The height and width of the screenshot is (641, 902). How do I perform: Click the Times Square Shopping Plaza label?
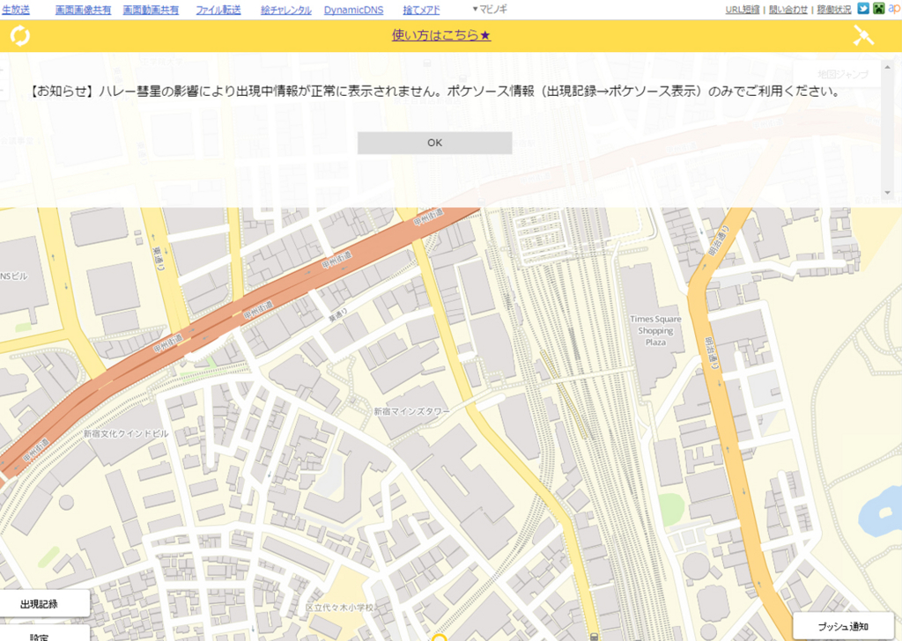[655, 330]
